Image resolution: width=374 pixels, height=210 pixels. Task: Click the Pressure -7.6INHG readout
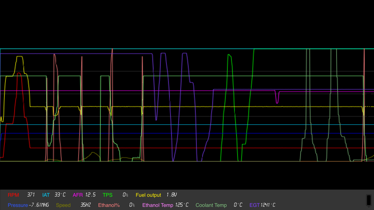(39, 205)
